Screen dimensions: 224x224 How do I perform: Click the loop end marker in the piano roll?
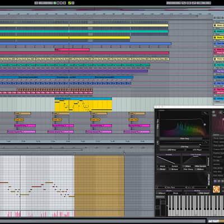point(124,153)
